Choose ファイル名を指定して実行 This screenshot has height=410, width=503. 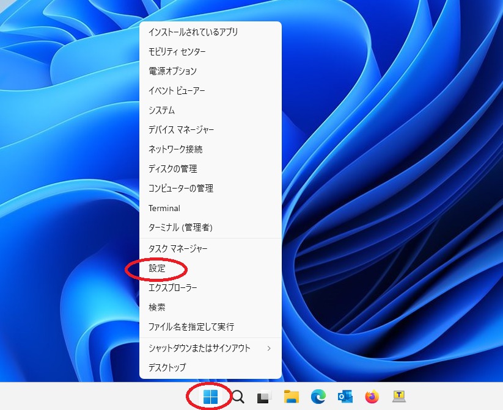(210, 327)
